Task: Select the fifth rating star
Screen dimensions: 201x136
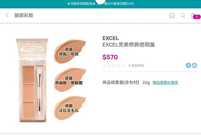Action: click(x=123, y=66)
